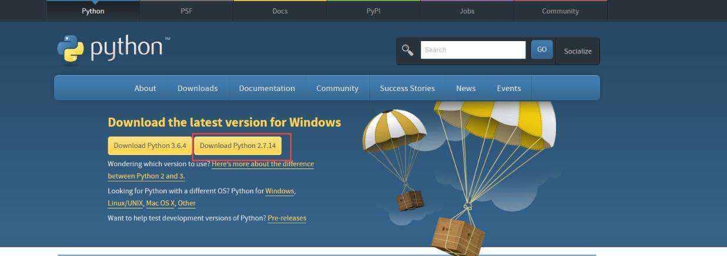The width and height of the screenshot is (727, 256).
Task: Click the search magnifier icon
Action: tap(407, 50)
